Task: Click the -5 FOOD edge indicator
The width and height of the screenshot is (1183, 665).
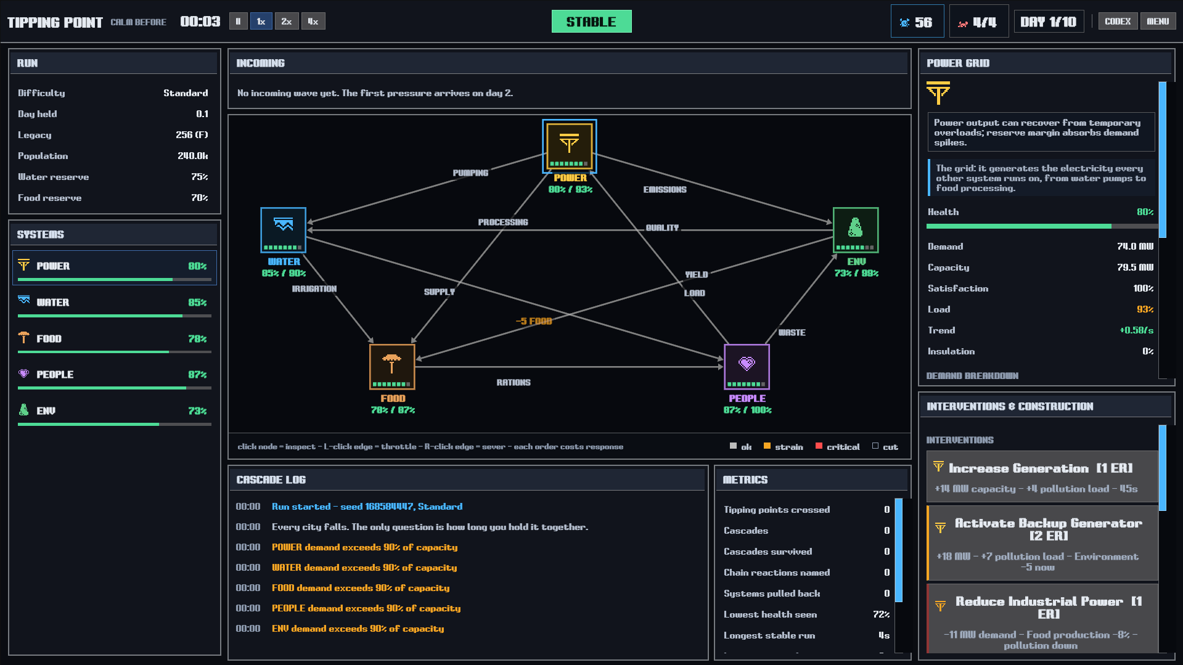Action: coord(534,321)
